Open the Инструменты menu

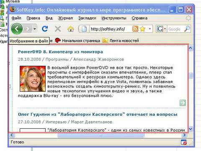(x=114, y=18)
